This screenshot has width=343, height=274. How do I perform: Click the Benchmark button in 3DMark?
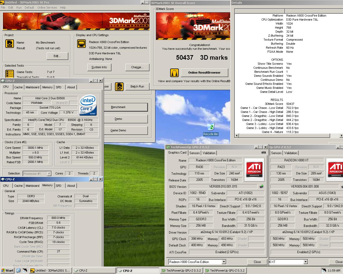point(125,107)
